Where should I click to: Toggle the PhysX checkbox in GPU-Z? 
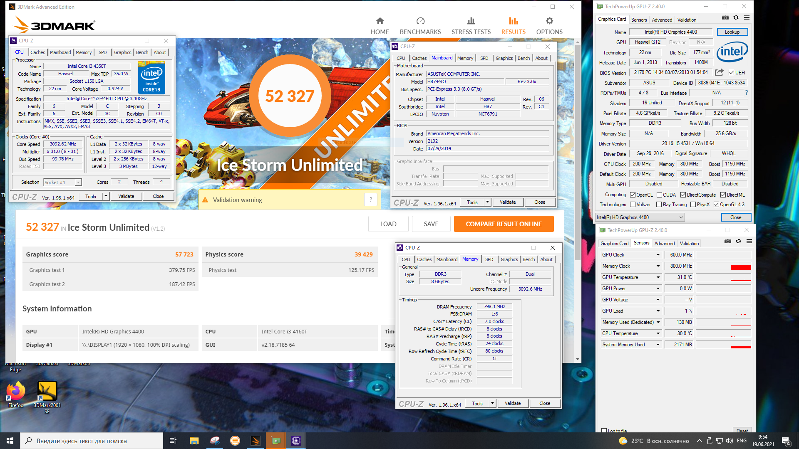[x=693, y=205]
